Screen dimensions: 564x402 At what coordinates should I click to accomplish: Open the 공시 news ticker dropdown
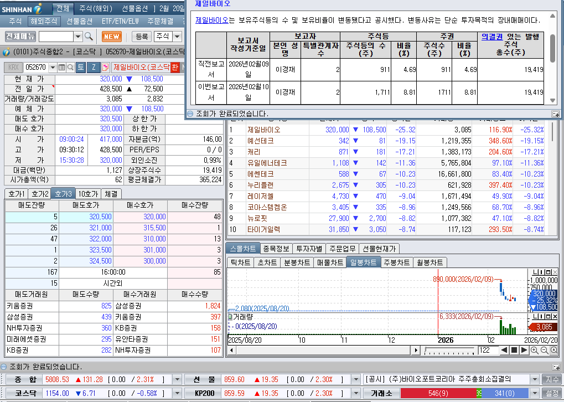click(x=535, y=379)
